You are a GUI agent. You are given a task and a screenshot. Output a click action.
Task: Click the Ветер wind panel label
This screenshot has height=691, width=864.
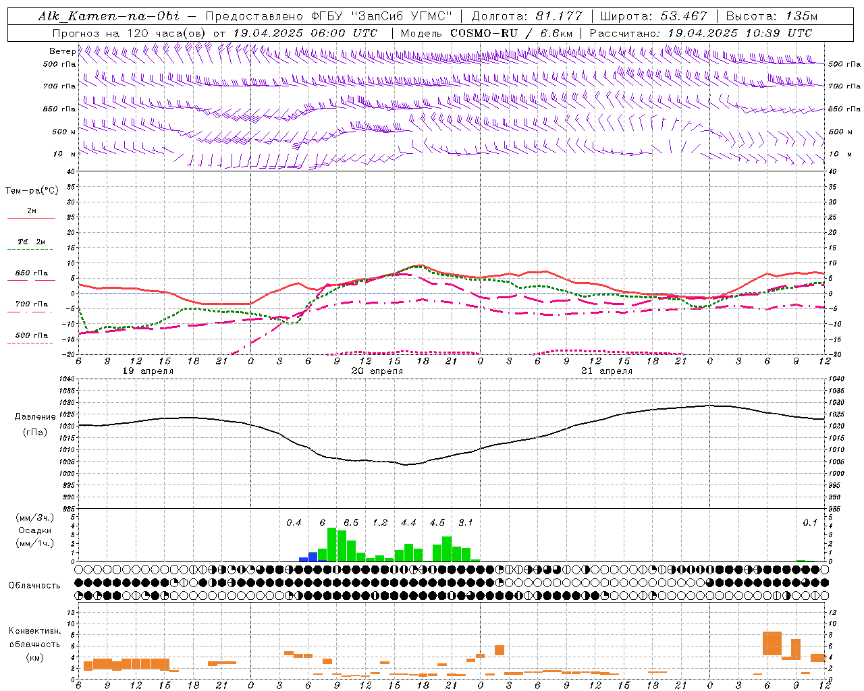tap(62, 51)
